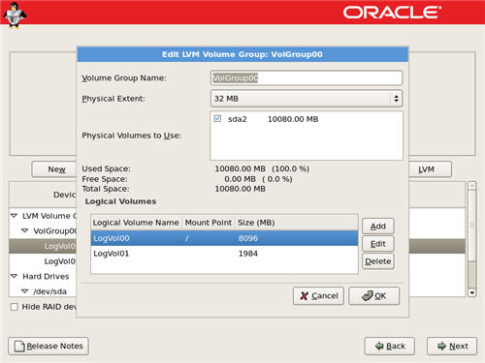Click the partition list vertical scrollbar thumb
The height and width of the screenshot is (363, 485).
(x=472, y=225)
